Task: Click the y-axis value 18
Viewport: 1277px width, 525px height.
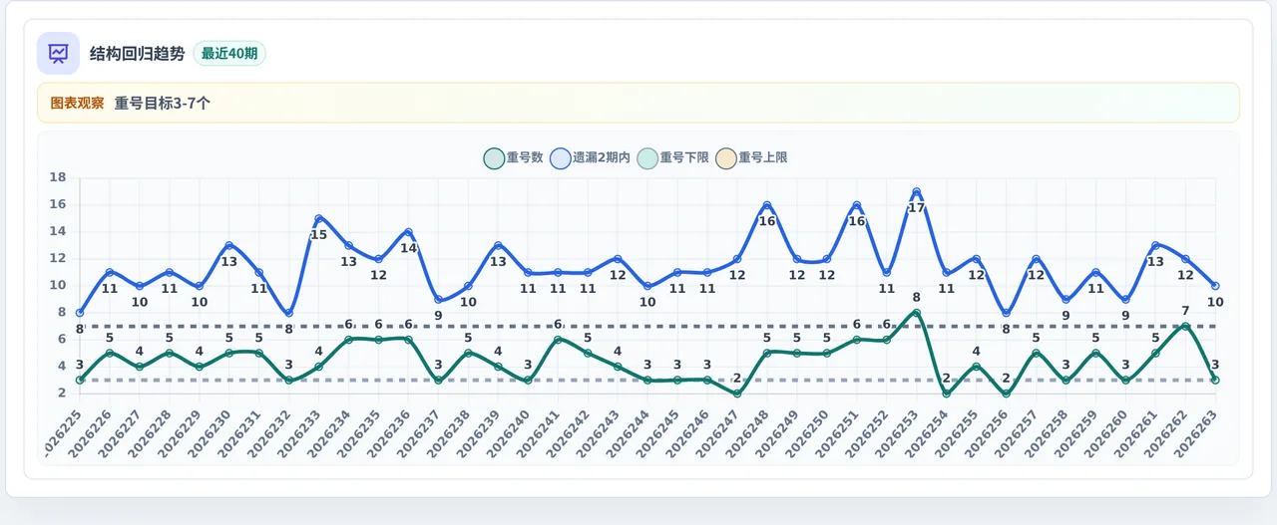Action: click(58, 178)
